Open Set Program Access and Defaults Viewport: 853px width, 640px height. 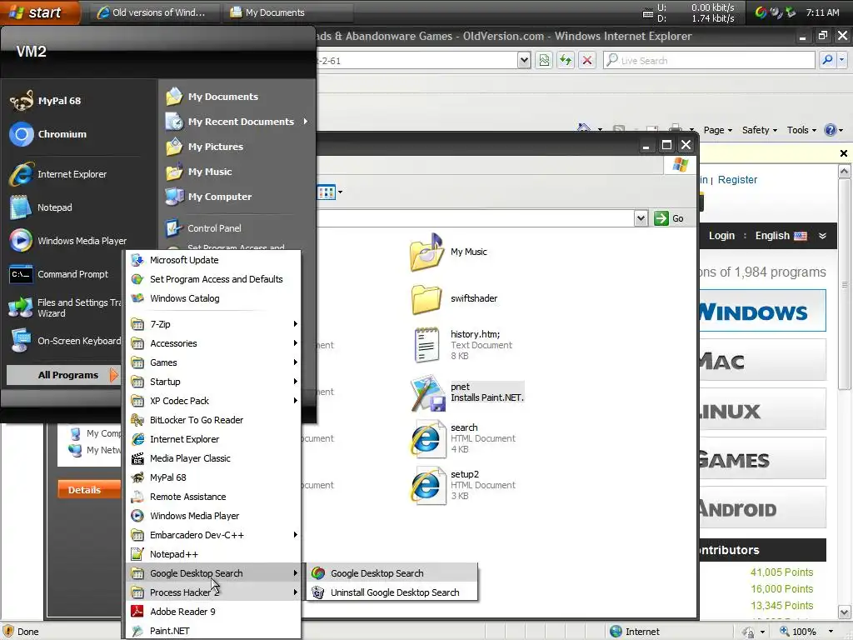tap(213, 279)
